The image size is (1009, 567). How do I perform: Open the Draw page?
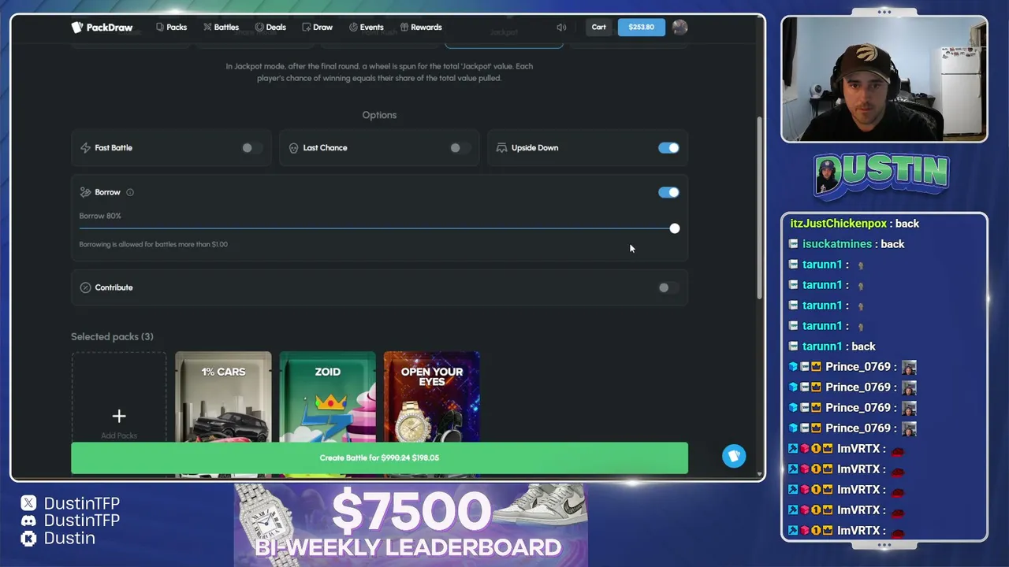coord(317,27)
